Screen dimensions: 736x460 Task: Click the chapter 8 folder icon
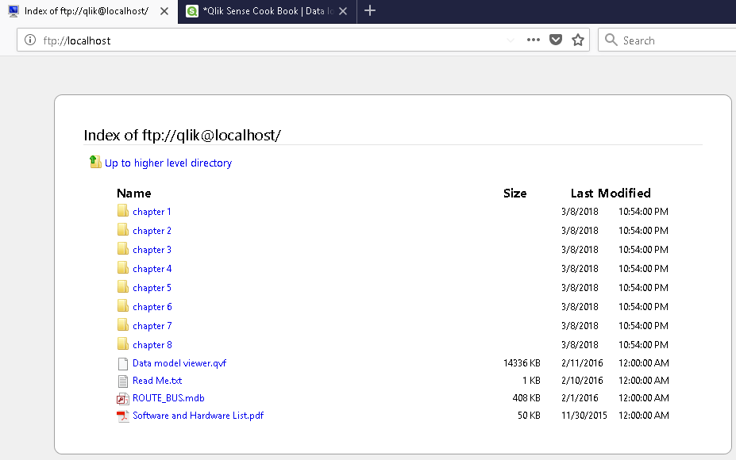tap(122, 344)
